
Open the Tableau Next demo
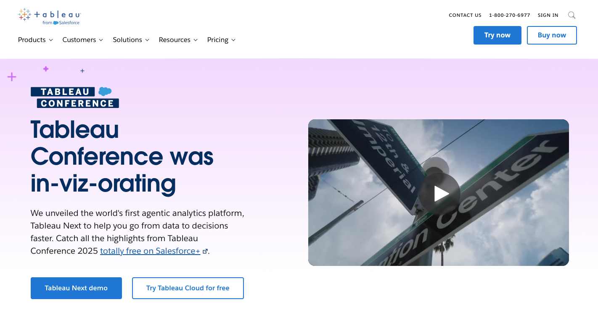point(76,288)
